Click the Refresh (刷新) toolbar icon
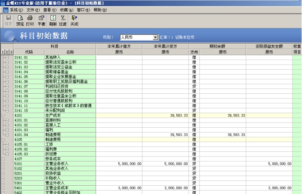 pos(53,20)
